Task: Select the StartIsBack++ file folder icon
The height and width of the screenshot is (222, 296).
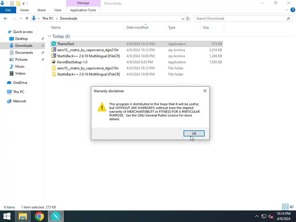Action: pyautogui.click(x=54, y=74)
